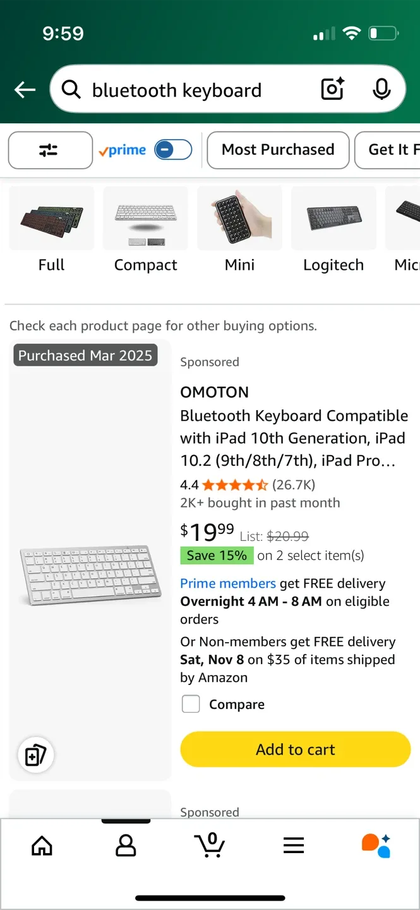Check the Compare checkbox
Viewport: 420px width, 910px height.
click(x=191, y=704)
